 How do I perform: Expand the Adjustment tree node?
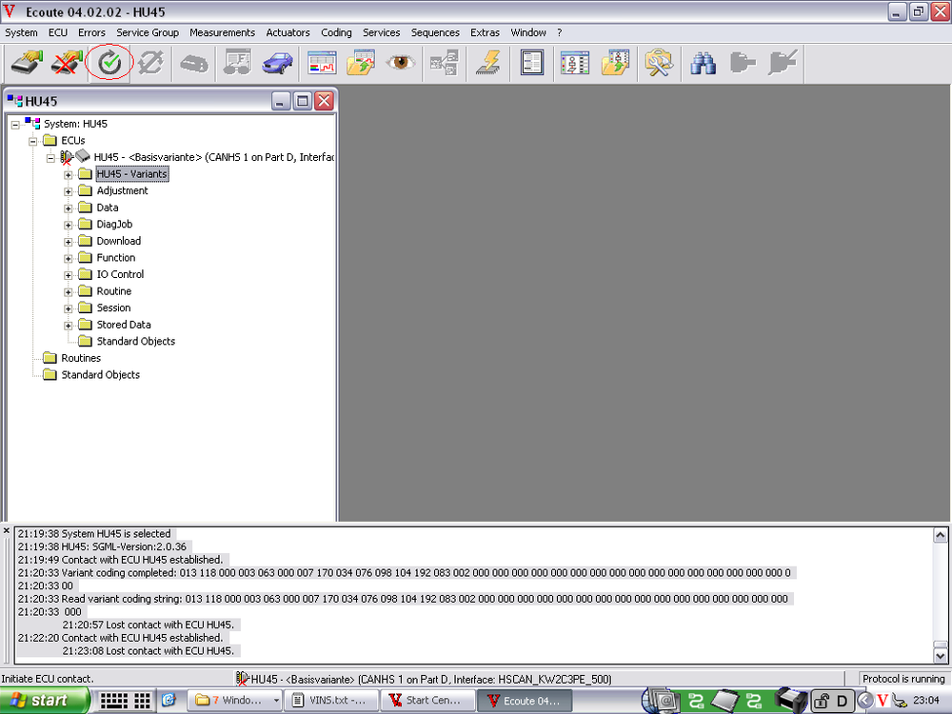[69, 191]
